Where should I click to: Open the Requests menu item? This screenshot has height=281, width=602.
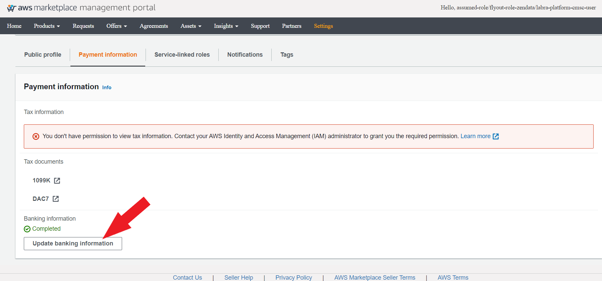[x=83, y=26]
